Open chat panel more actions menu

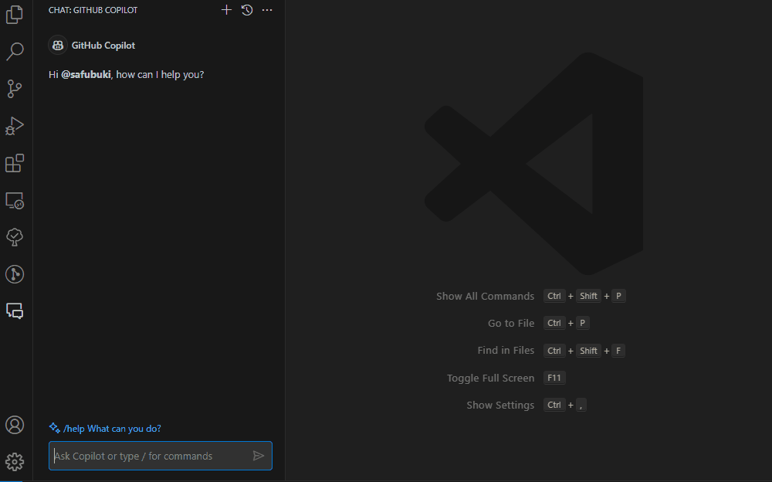pos(267,10)
